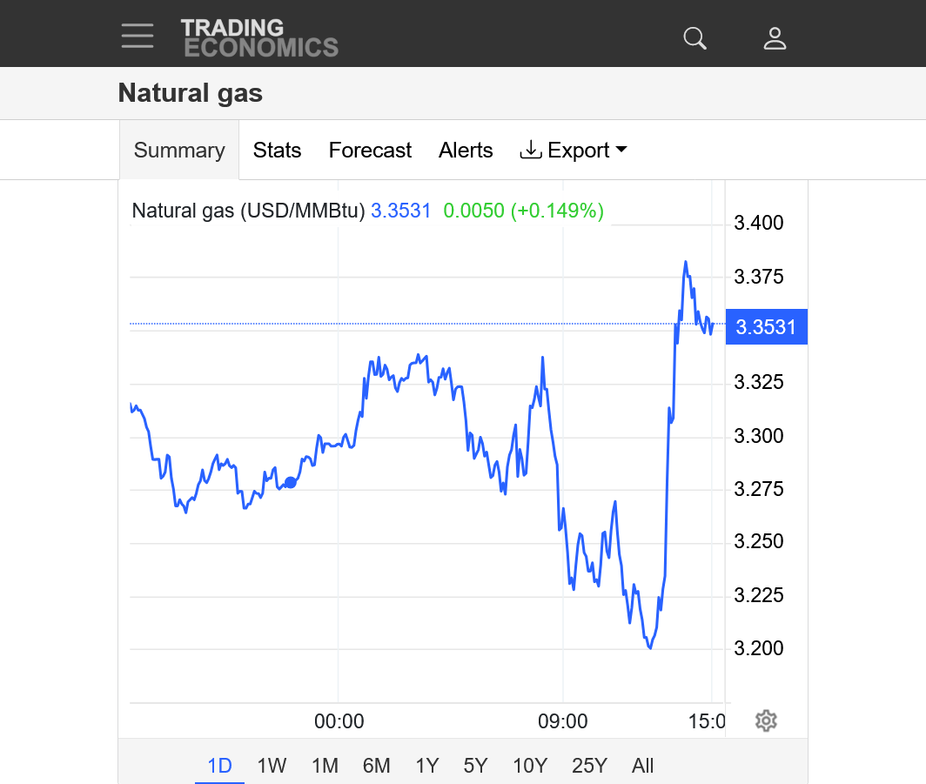Click the Trading Economics logo

(x=258, y=38)
